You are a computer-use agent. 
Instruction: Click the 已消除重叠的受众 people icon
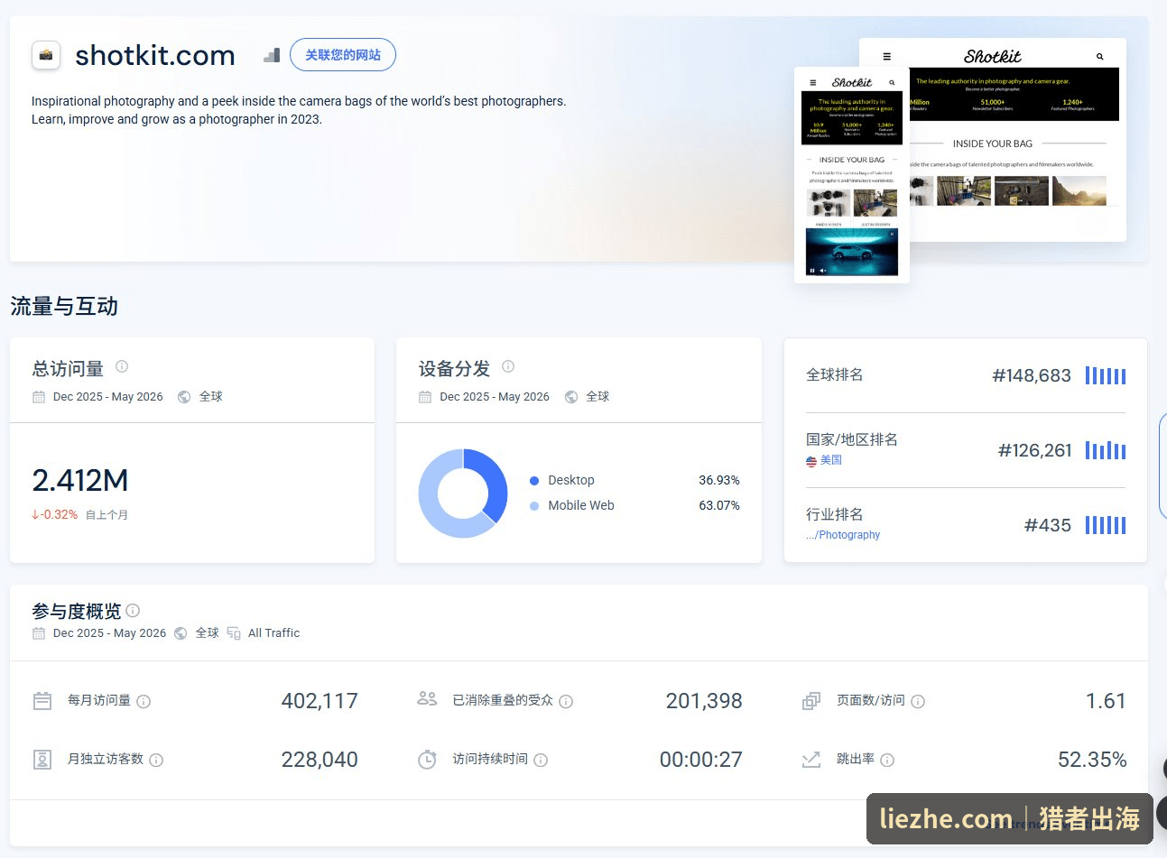pos(428,698)
